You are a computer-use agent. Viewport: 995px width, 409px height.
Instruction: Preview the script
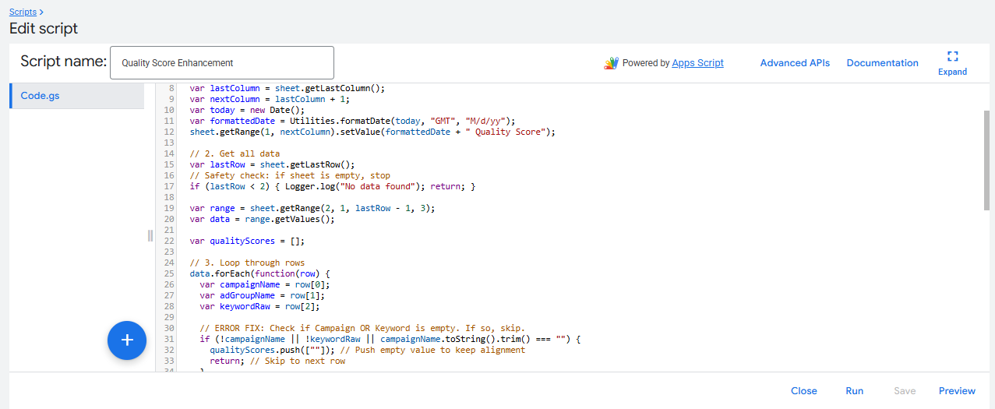coord(957,391)
